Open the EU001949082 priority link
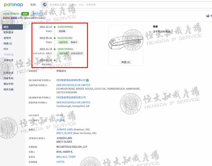This screenshot has width=212, height=166. coord(65,27)
